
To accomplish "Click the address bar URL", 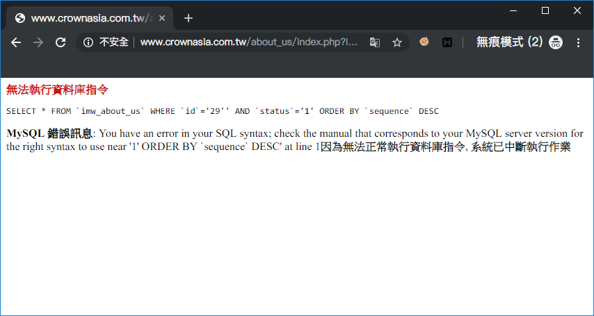I will click(249, 42).
